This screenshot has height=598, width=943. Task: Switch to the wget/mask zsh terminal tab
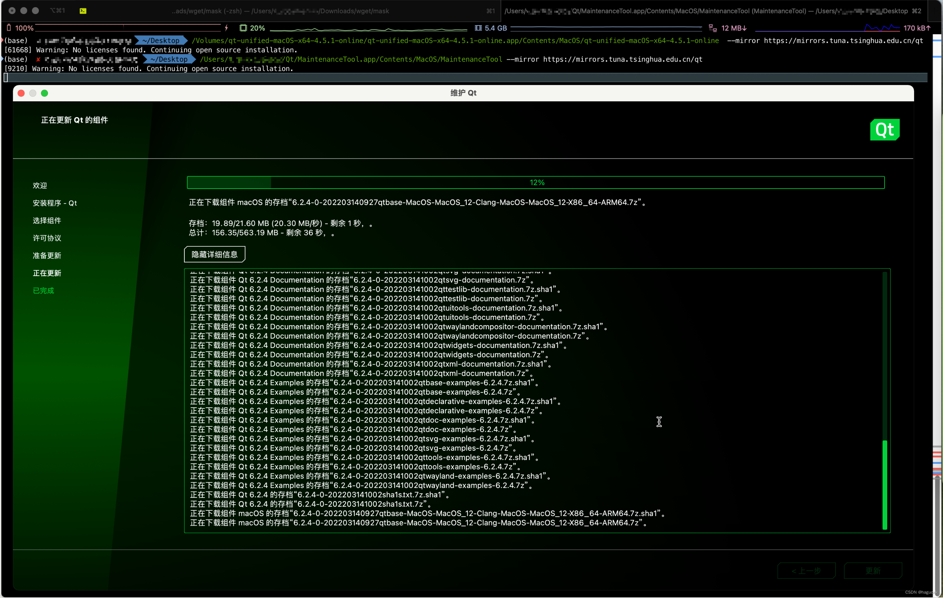pyautogui.click(x=280, y=11)
